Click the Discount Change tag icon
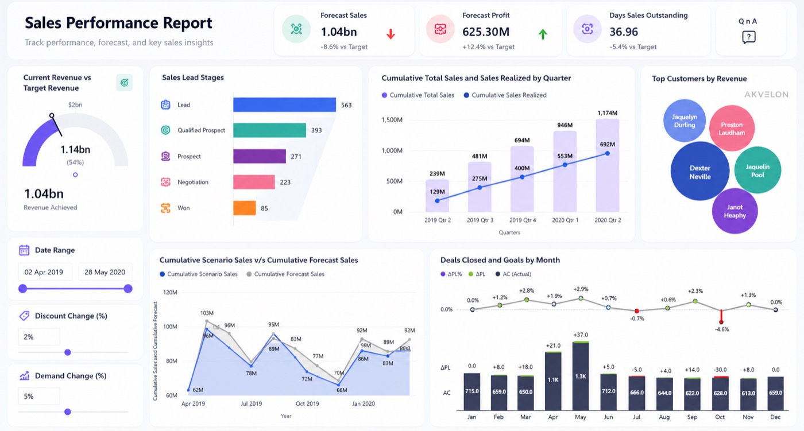This screenshot has height=431, width=804. [24, 316]
